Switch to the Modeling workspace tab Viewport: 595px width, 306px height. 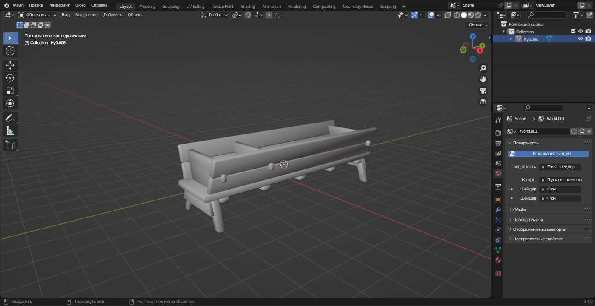(x=147, y=6)
